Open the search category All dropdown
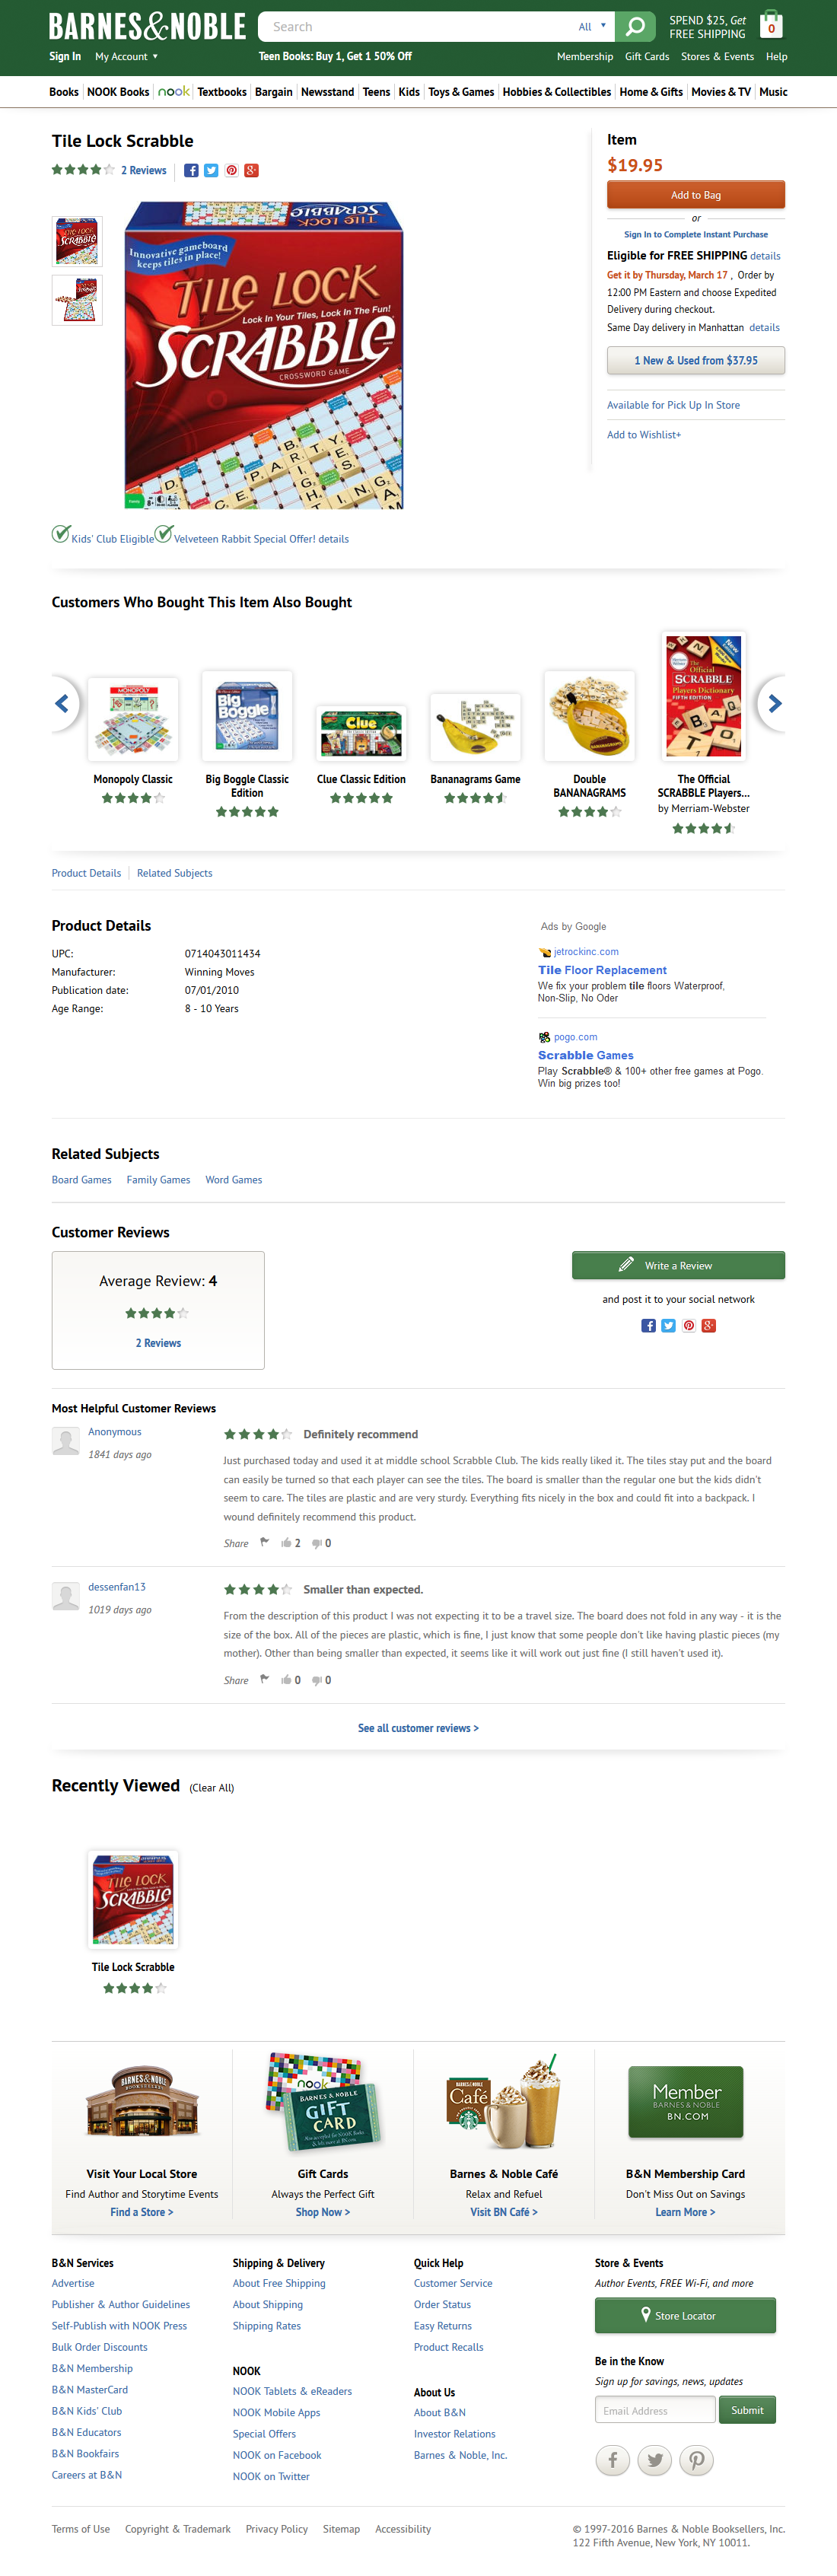 pyautogui.click(x=591, y=27)
